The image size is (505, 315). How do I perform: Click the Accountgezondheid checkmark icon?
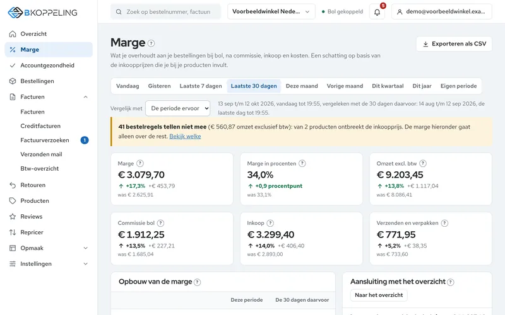pyautogui.click(x=13, y=66)
